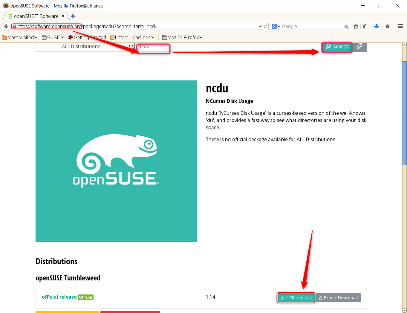Open the Firefox hamburger menu
407x313 pixels.
pos(400,26)
